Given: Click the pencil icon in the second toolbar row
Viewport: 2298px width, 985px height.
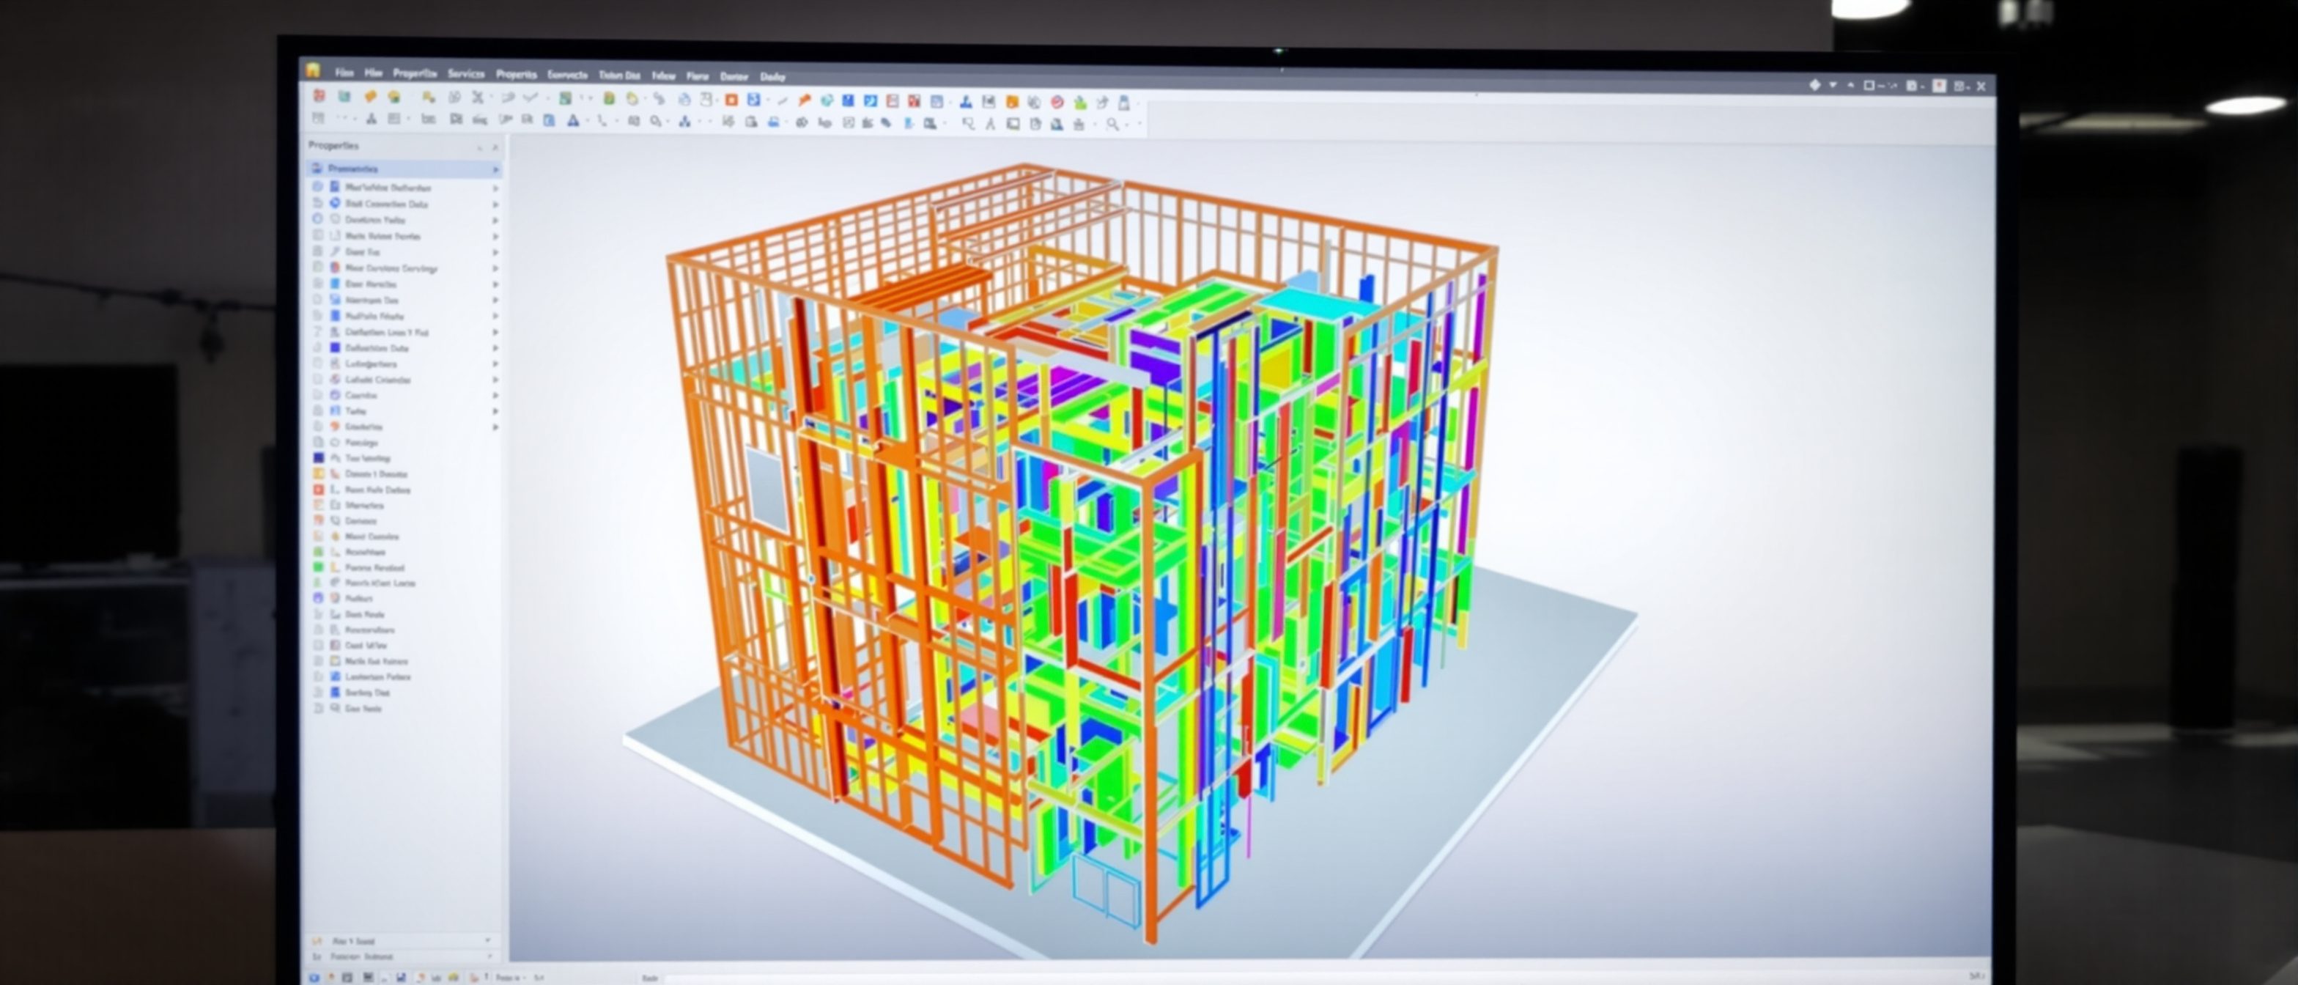Looking at the screenshot, I should (x=886, y=123).
